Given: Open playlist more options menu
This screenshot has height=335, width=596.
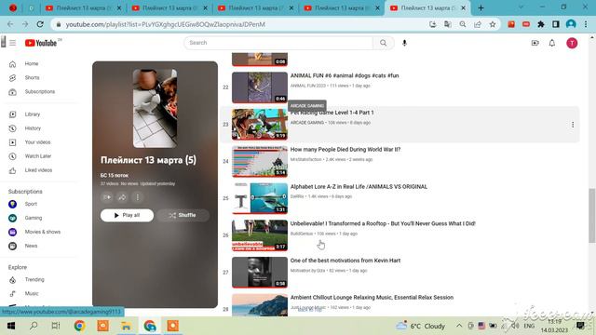Looking at the screenshot, I should [138, 197].
